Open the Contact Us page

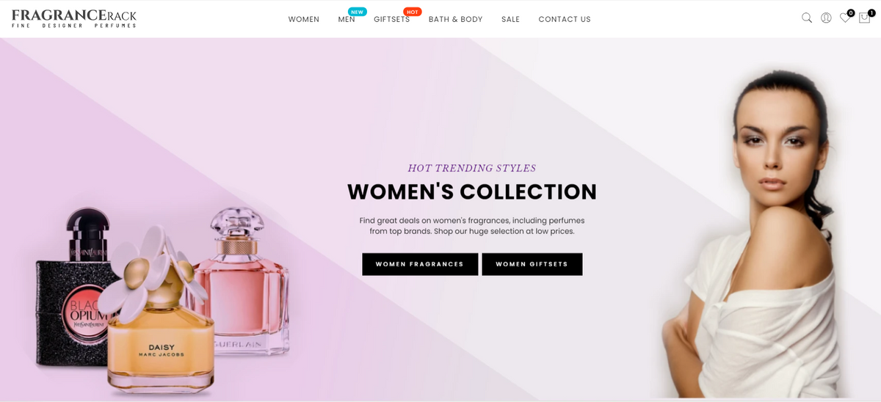[565, 20]
